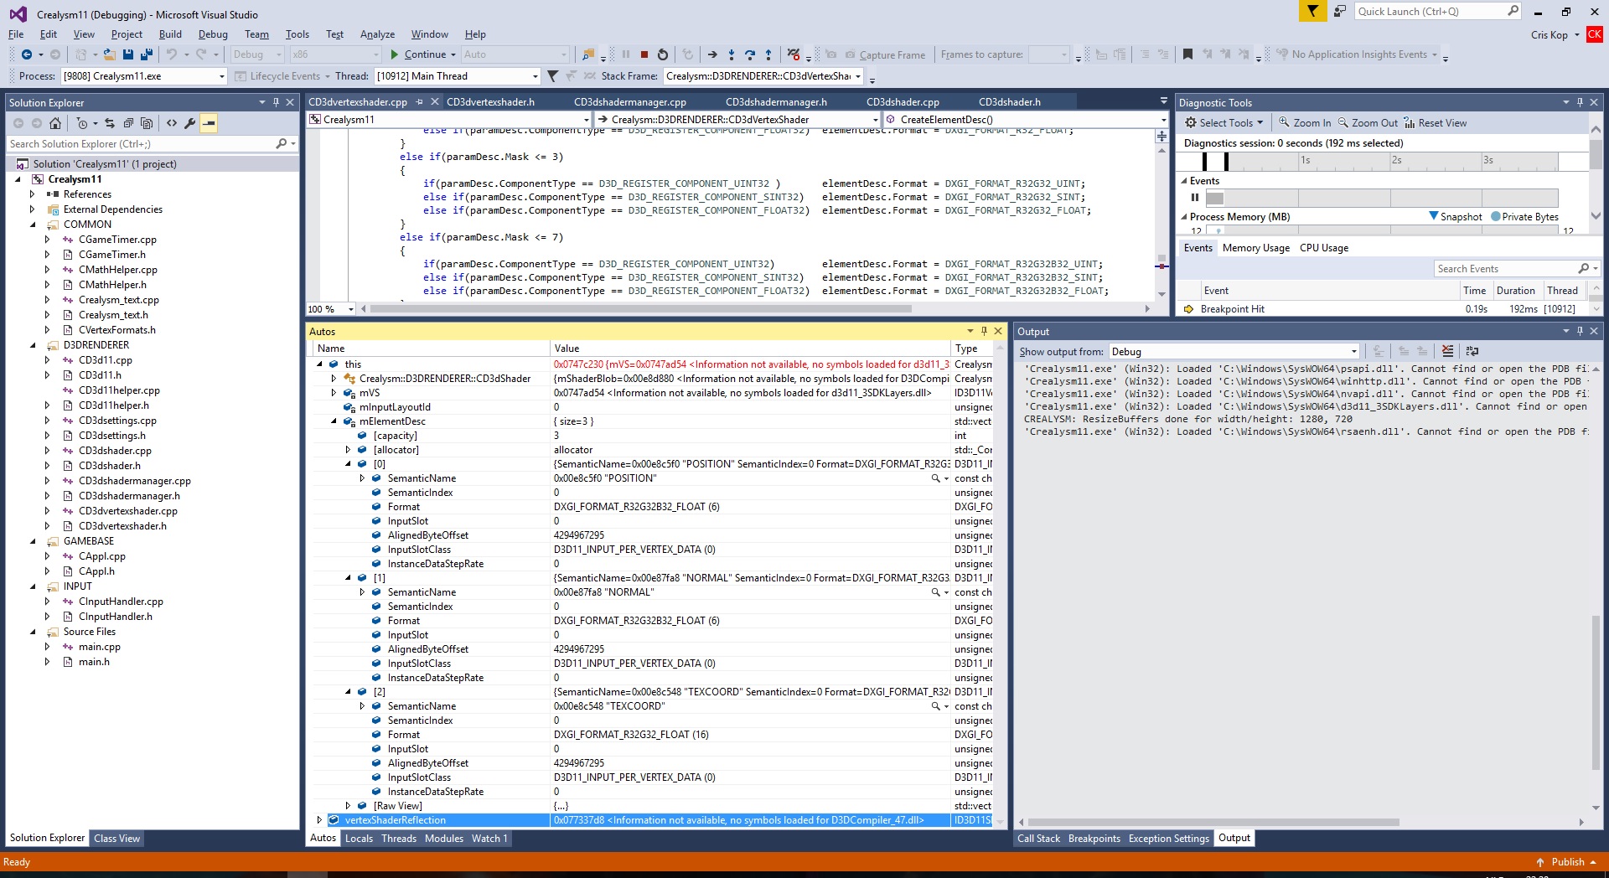Click the Restart debugging icon
The width and height of the screenshot is (1609, 878).
click(x=663, y=54)
